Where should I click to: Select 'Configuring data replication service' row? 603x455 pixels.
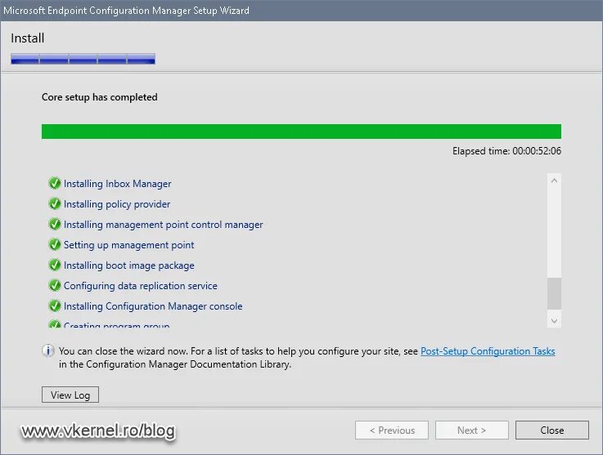pos(141,286)
